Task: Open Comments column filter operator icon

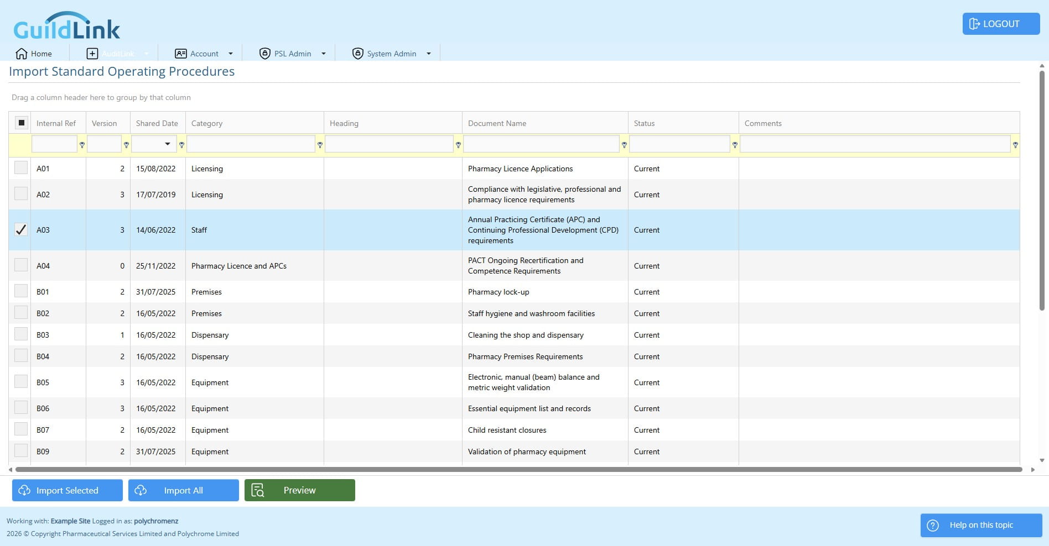Action: (x=1015, y=145)
